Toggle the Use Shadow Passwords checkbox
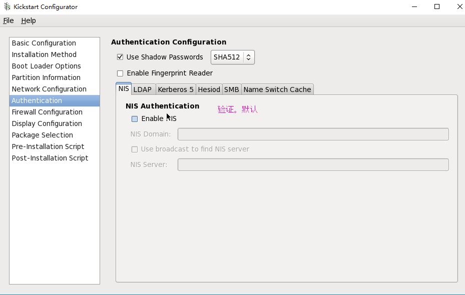 click(x=120, y=57)
